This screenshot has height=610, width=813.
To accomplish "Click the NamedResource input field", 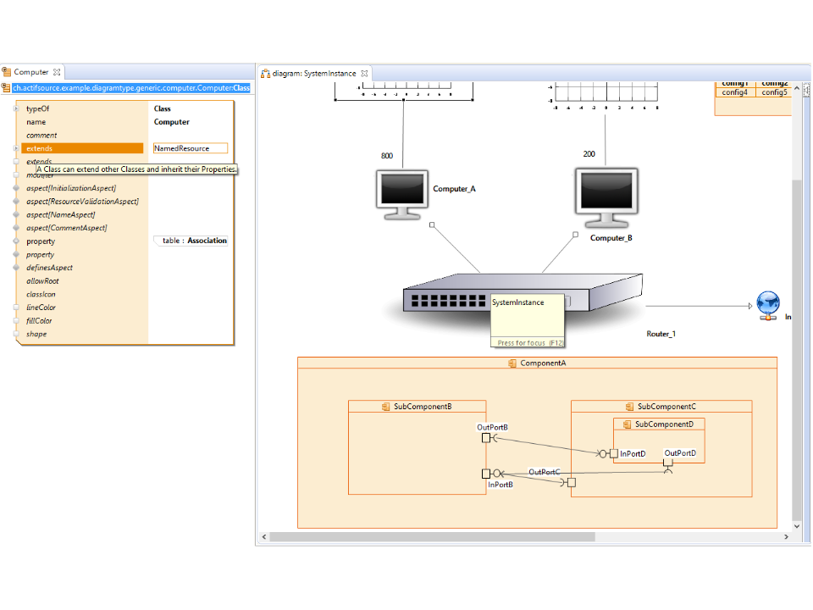I will tap(190, 148).
